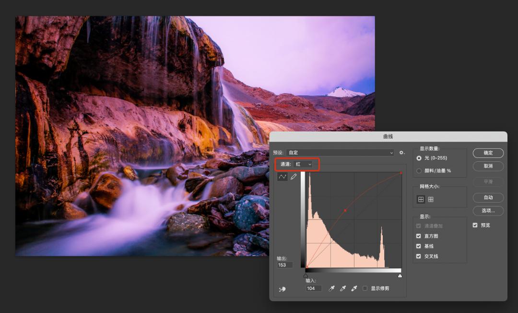The image size is (518, 313).
Task: Enable the 显示修剪 (Show Clipping) checkbox
Action: (x=365, y=289)
